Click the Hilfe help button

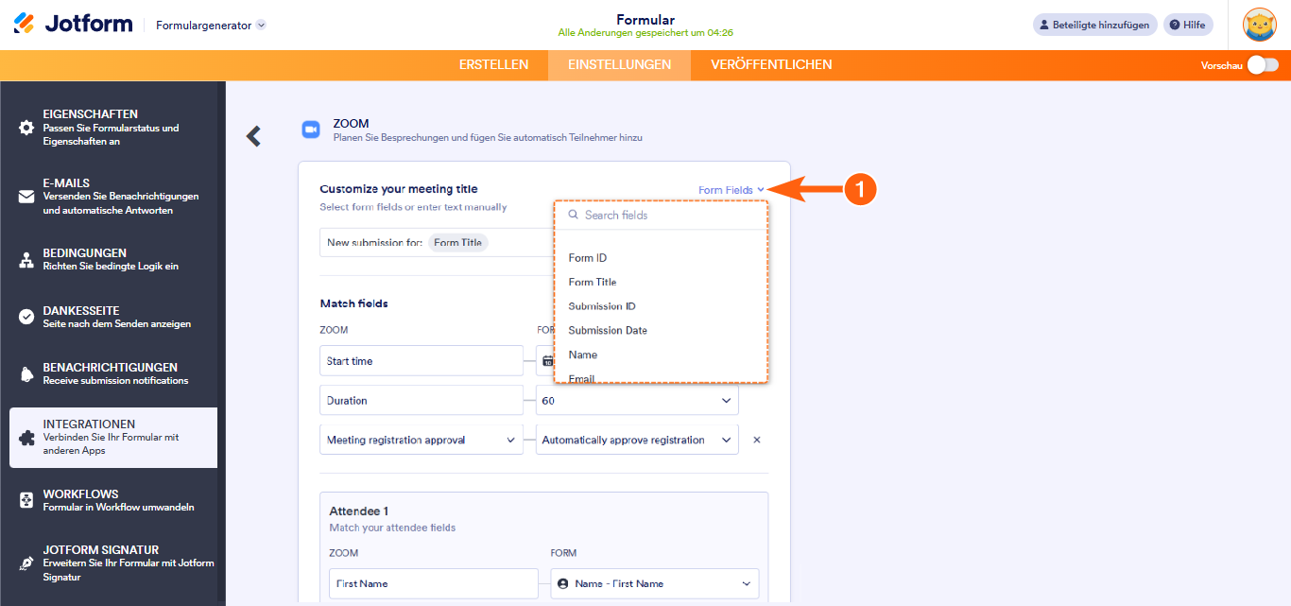click(x=1187, y=25)
